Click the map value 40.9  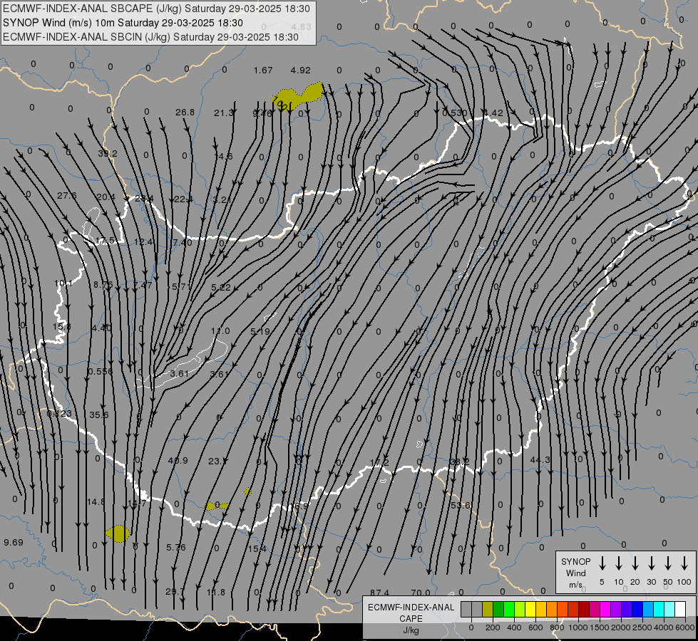click(x=178, y=460)
